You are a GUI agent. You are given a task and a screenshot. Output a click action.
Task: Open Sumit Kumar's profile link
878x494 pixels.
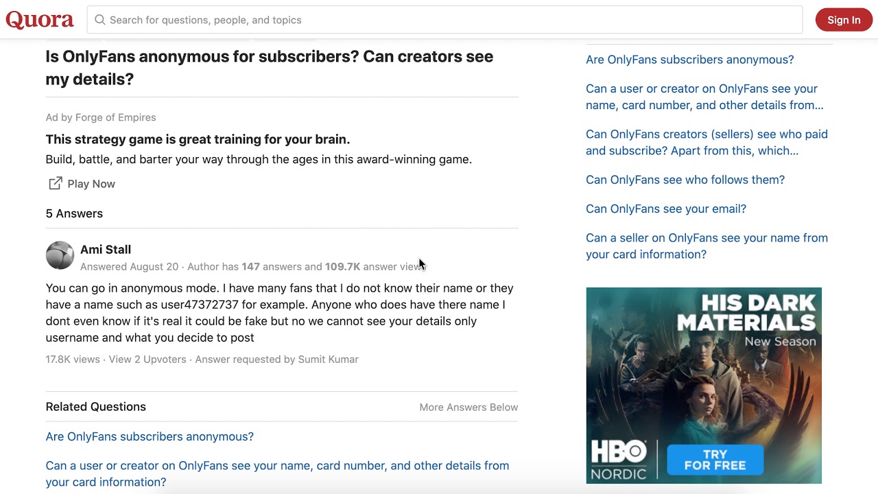coord(329,360)
